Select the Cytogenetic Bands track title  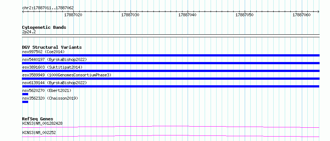pos(44,27)
